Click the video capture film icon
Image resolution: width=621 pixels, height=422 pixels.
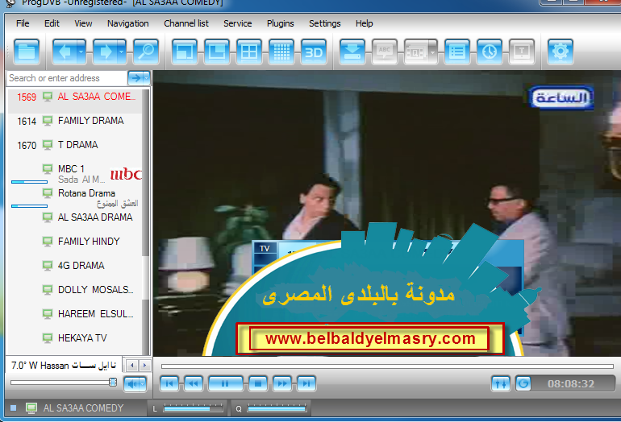pyautogui.click(x=416, y=52)
